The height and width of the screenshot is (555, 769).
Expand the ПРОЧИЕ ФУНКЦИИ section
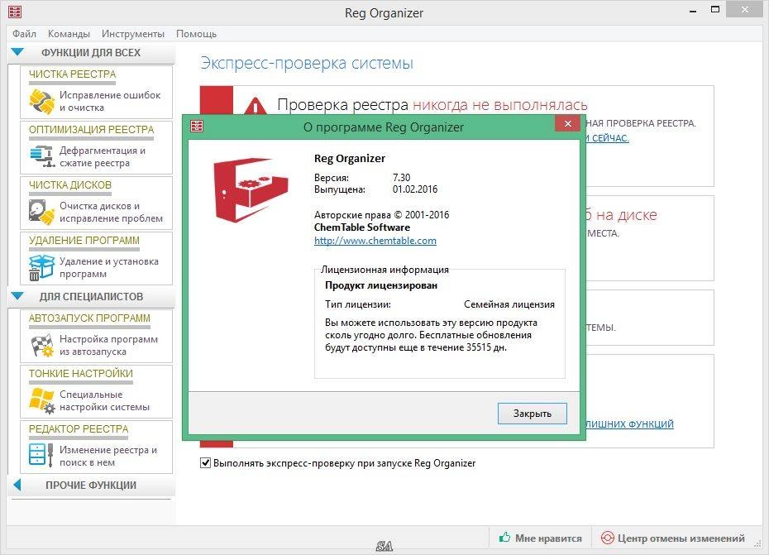[17, 485]
